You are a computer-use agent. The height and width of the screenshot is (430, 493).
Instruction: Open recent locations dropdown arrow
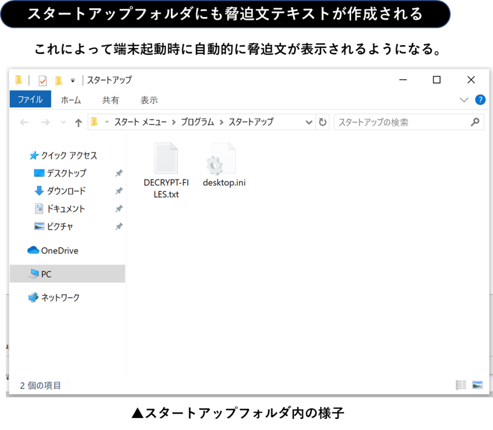[x=63, y=123]
